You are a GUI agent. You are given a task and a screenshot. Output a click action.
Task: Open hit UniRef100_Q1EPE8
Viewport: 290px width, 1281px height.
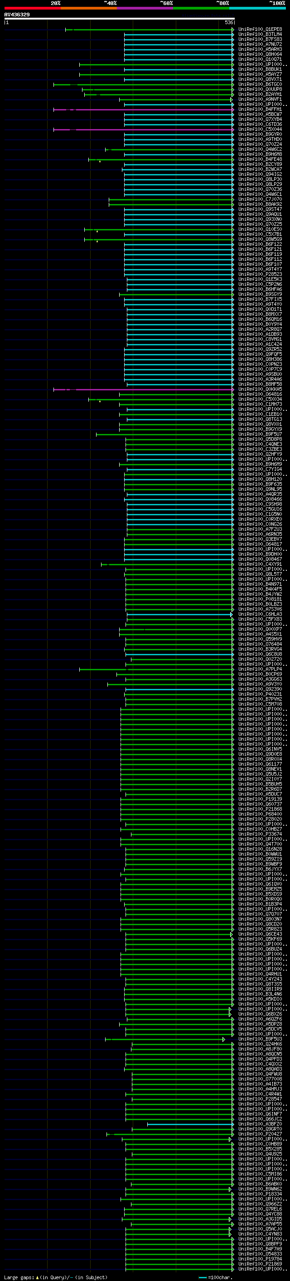[260, 30]
